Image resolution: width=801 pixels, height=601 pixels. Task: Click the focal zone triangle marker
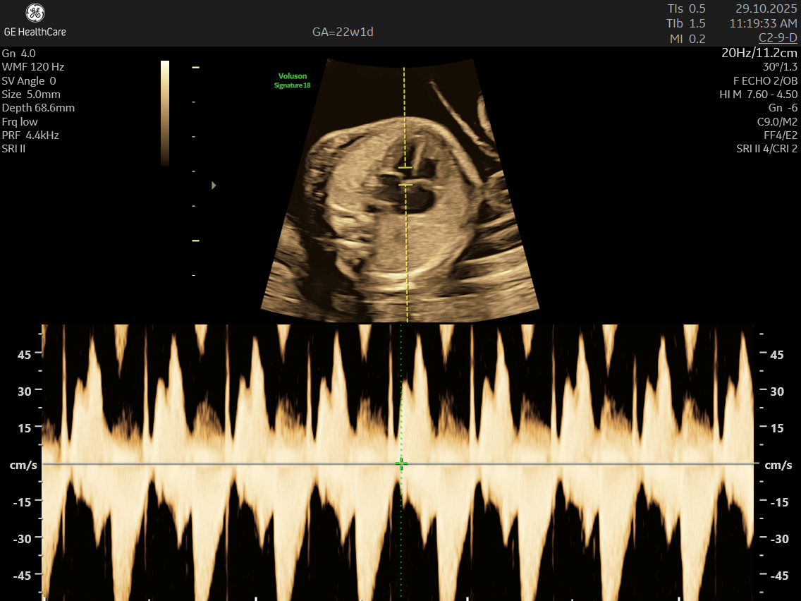click(214, 186)
